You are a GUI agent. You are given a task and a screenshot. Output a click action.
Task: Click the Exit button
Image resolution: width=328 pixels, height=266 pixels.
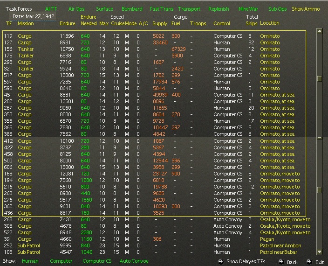(x=320, y=262)
